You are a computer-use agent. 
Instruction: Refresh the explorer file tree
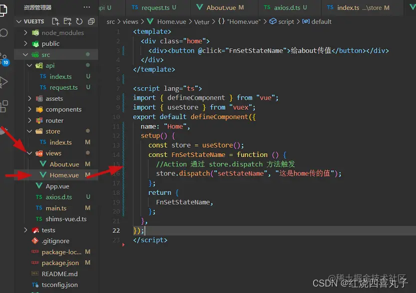point(79,21)
